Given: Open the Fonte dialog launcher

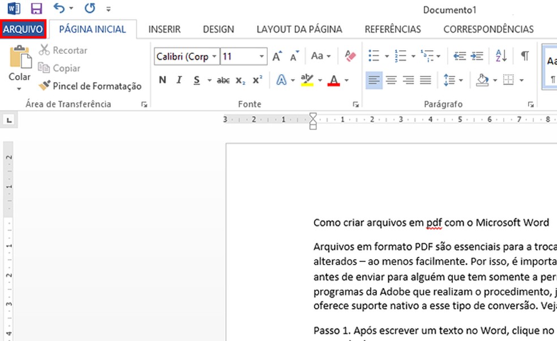Looking at the screenshot, I should 355,104.
